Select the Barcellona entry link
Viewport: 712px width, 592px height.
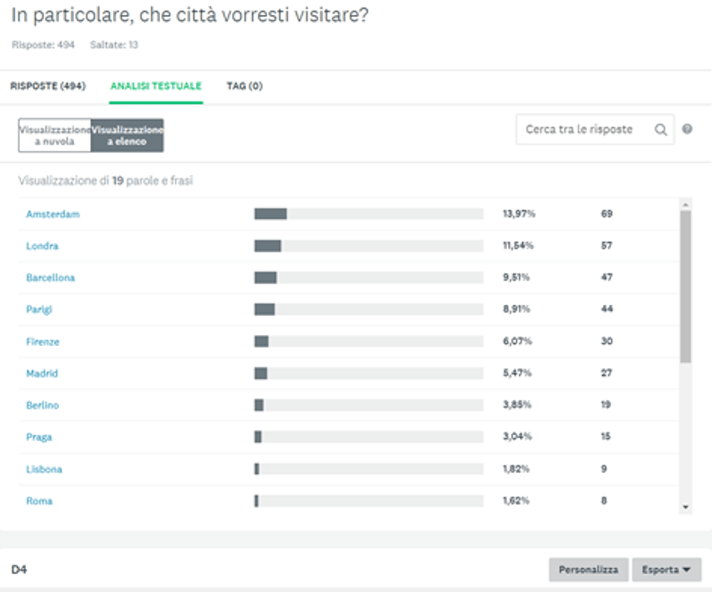tap(50, 278)
